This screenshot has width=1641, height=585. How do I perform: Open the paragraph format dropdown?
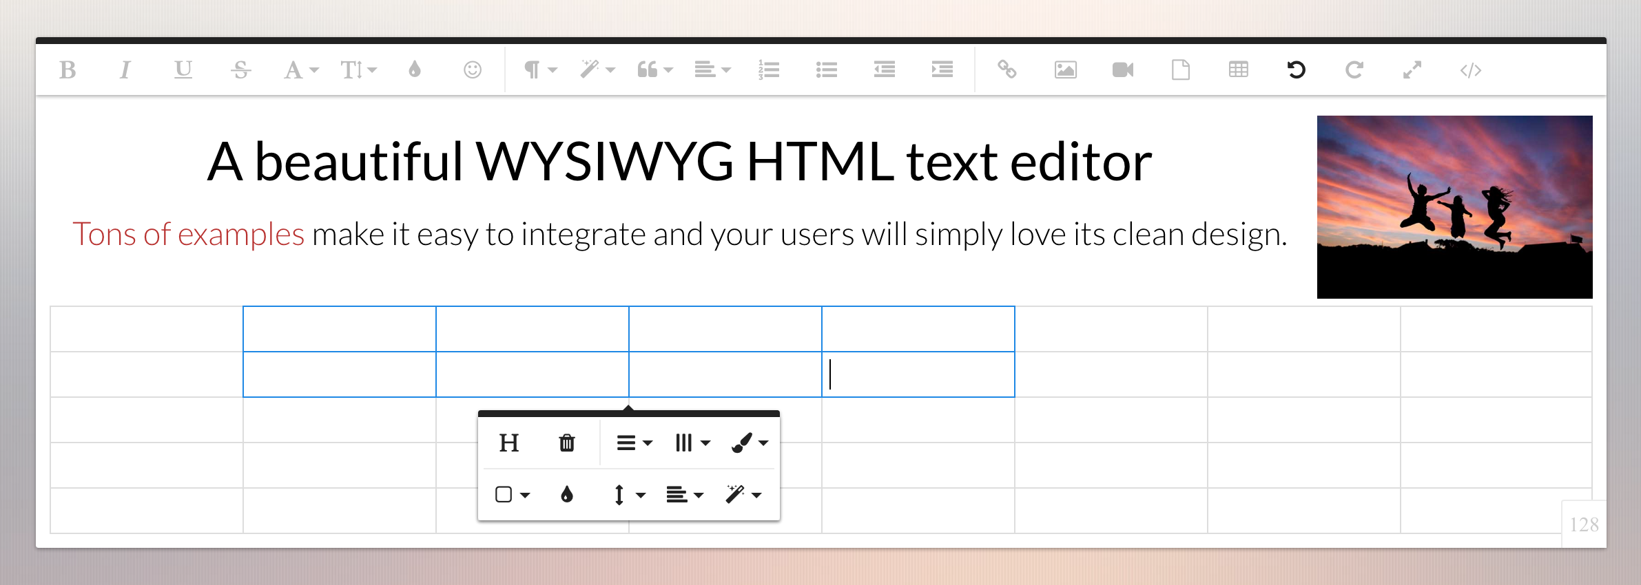[539, 70]
